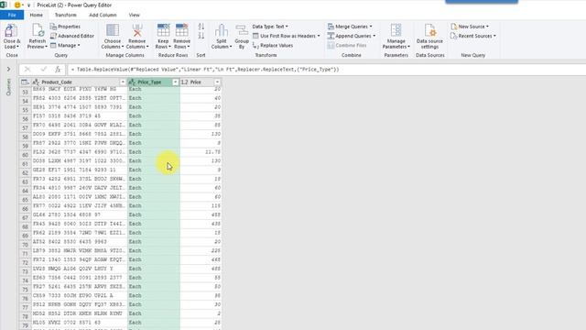
Task: Click the Price column 1.2 type icon
Action: click(185, 82)
